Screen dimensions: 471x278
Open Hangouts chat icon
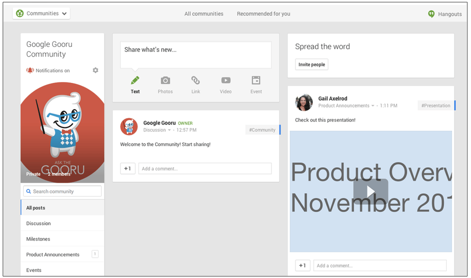coord(431,14)
